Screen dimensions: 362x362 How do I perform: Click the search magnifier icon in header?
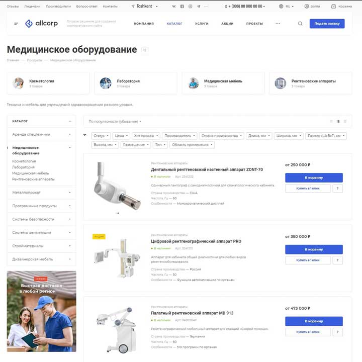[x=300, y=24]
